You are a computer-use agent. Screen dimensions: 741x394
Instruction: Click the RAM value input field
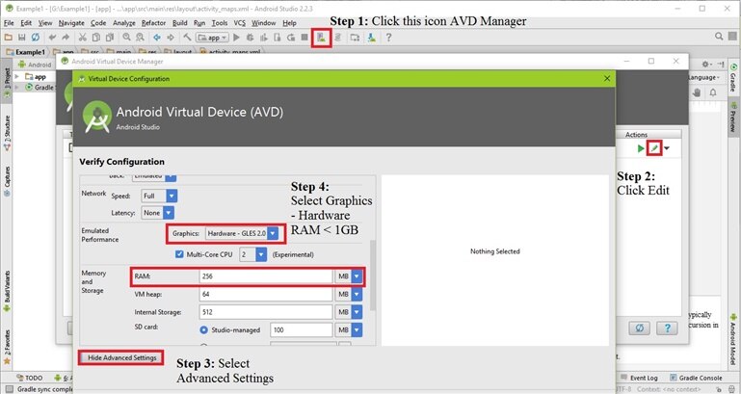tap(266, 276)
